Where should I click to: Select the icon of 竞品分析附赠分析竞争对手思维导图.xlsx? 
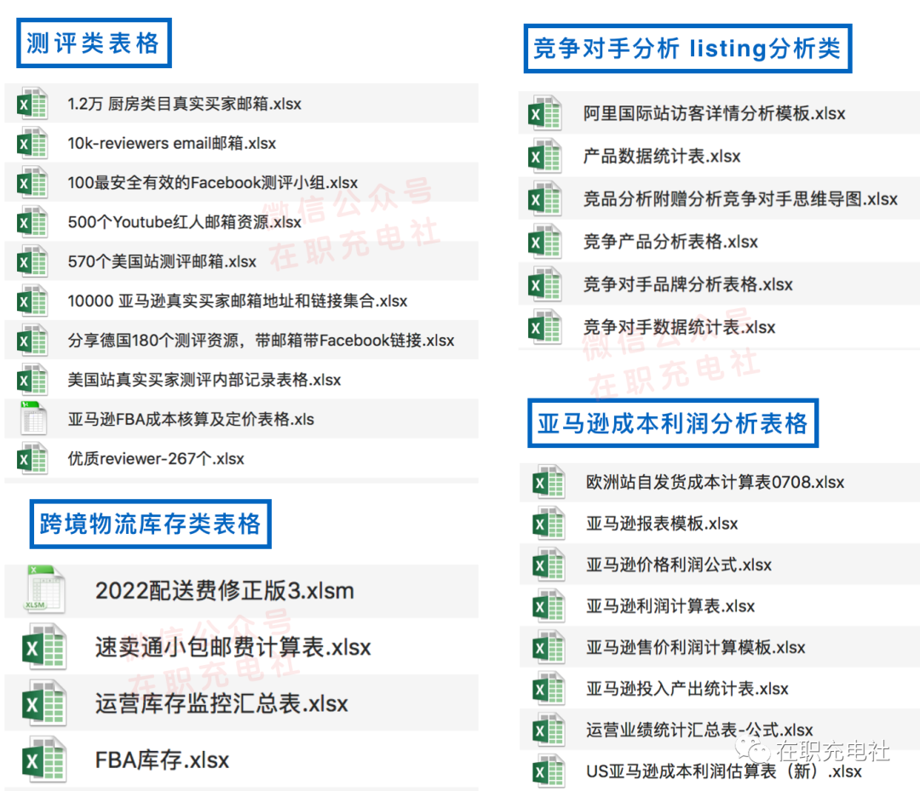tap(545, 198)
